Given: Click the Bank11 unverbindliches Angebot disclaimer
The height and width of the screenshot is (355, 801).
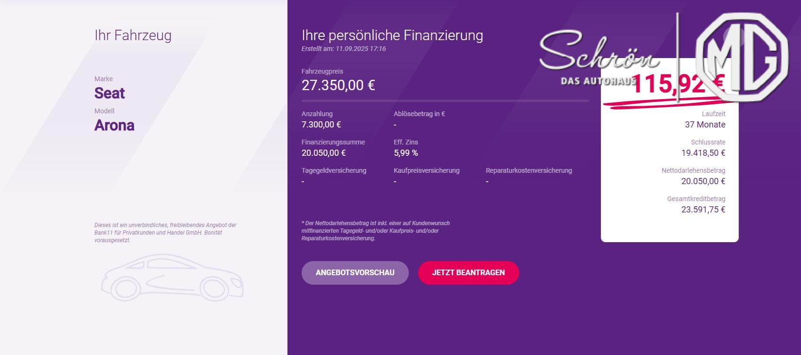Looking at the screenshot, I should tap(165, 233).
